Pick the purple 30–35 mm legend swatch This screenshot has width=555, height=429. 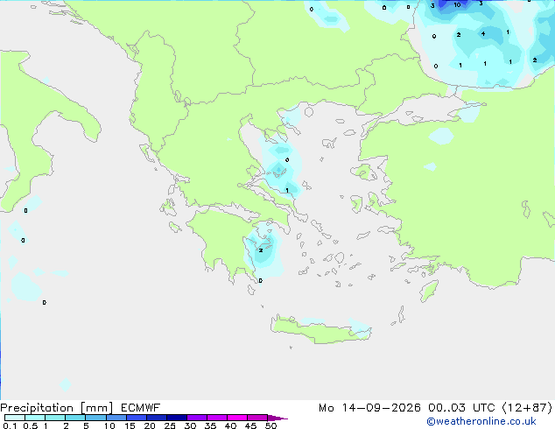coord(197,418)
